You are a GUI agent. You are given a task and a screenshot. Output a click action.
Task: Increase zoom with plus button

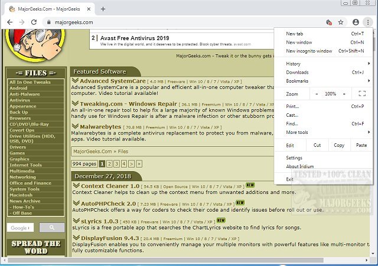pyautogui.click(x=344, y=94)
